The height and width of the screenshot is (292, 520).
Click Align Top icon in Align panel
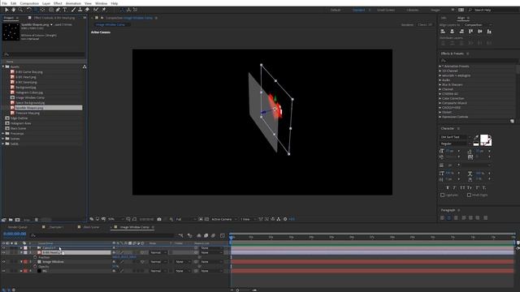click(470, 32)
